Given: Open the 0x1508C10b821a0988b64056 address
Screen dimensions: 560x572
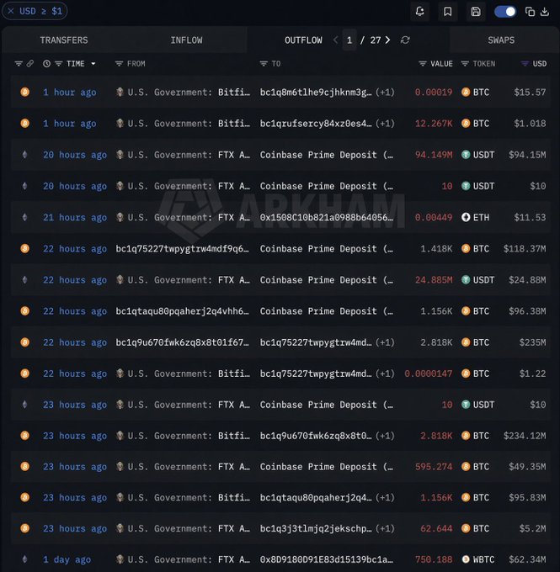Looking at the screenshot, I should coord(326,217).
